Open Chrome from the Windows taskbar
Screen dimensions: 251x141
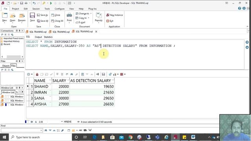coord(130,137)
